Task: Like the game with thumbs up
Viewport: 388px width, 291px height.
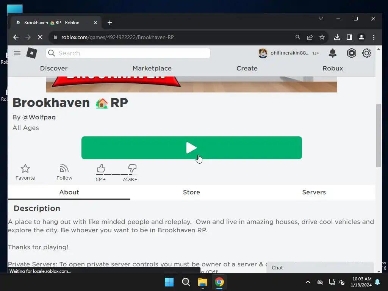Action: click(x=101, y=168)
